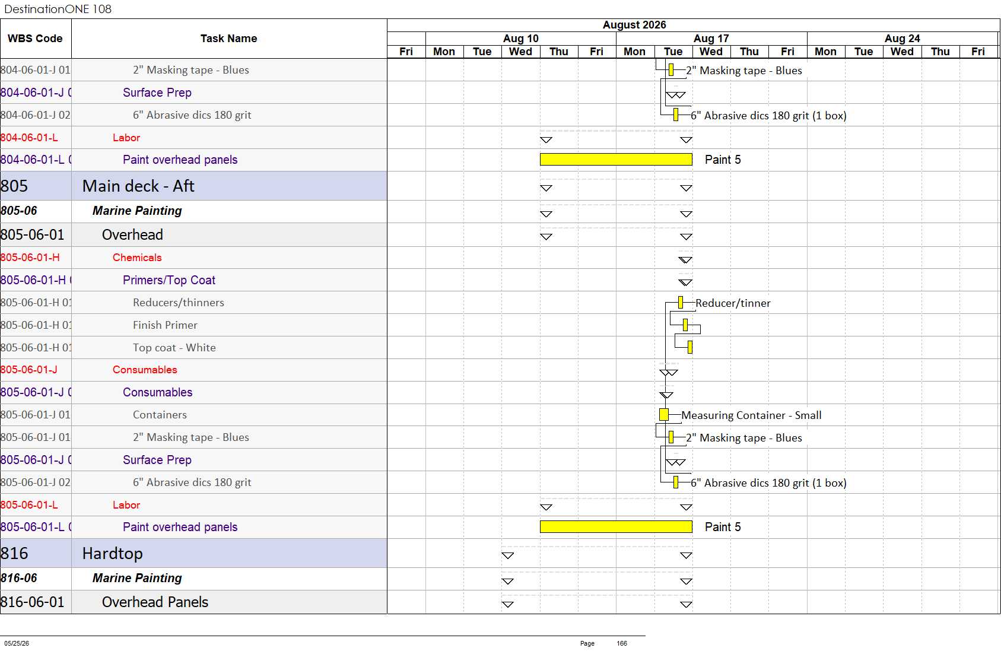Click the 804 Paint overhead panels yellow bar
1001x651 pixels.
(616, 159)
